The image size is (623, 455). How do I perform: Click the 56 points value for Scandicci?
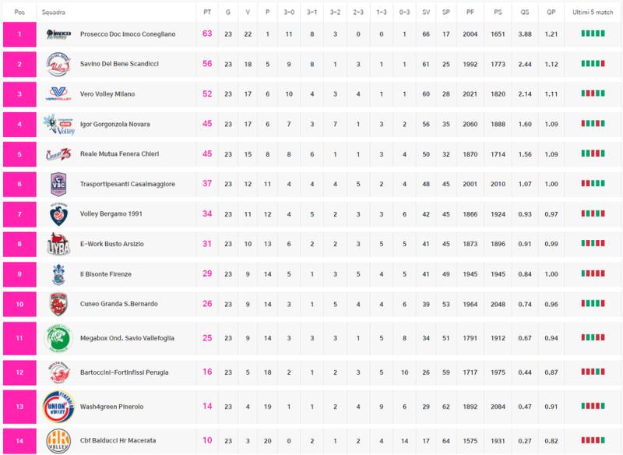coord(207,64)
